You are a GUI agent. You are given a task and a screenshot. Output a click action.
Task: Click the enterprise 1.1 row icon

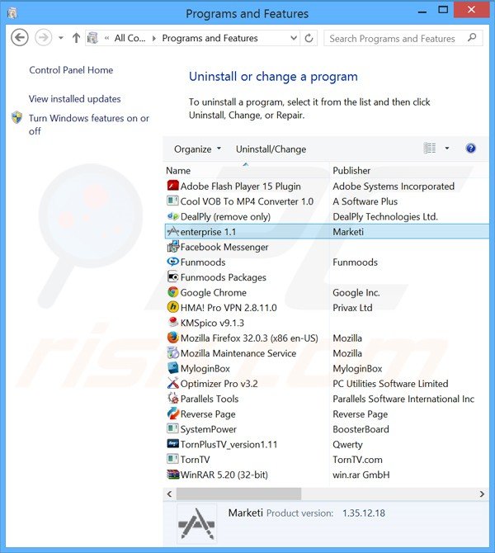click(x=172, y=231)
